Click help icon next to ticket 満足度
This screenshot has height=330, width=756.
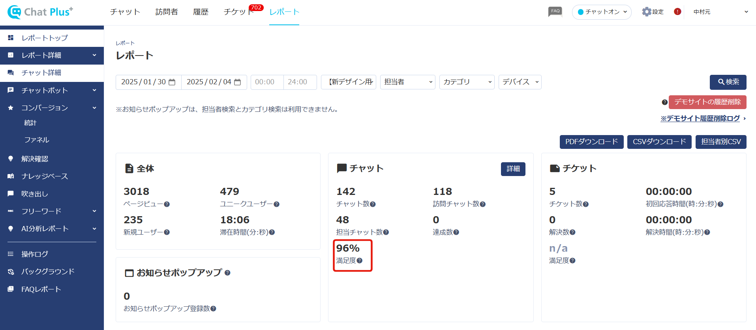click(x=572, y=261)
